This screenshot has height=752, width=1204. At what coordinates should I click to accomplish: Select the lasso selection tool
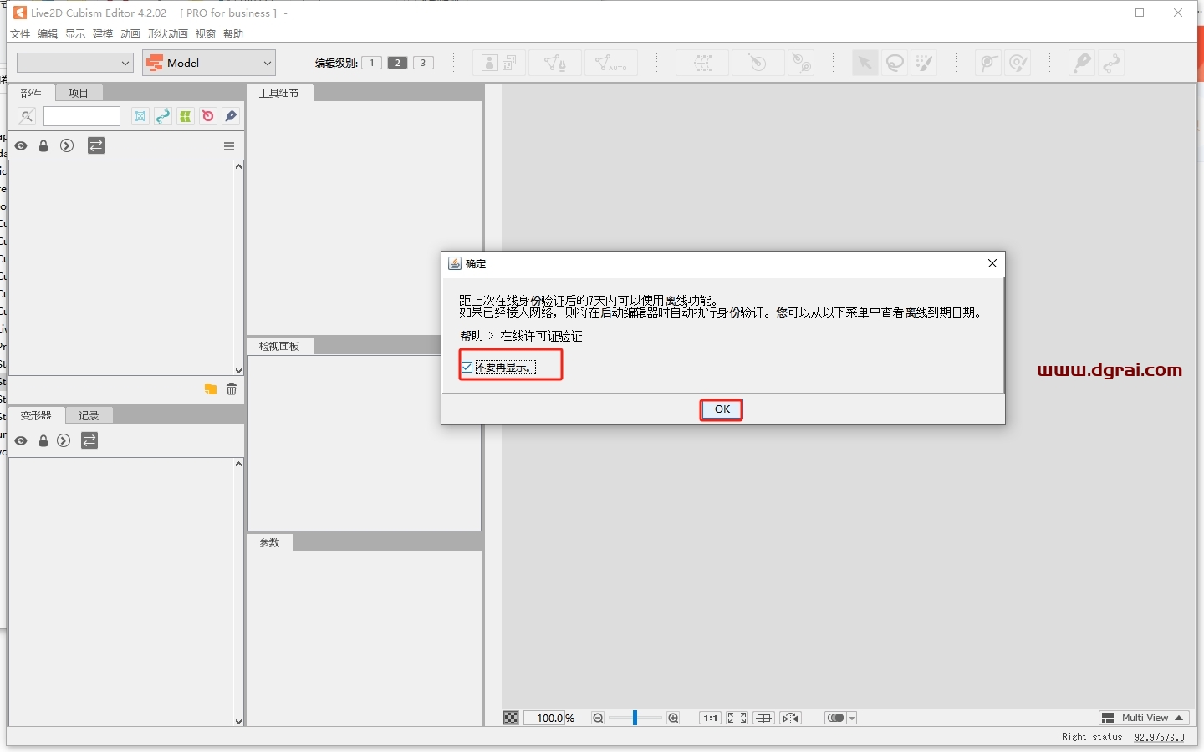(x=895, y=63)
